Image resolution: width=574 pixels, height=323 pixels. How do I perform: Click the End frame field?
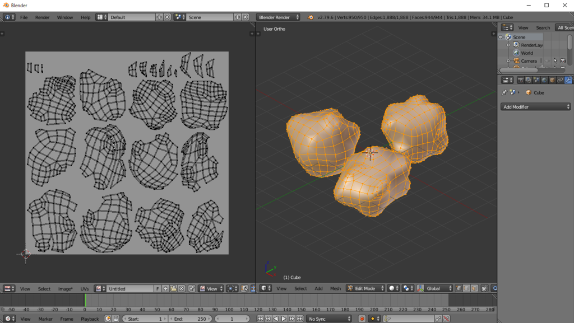[x=190, y=319]
